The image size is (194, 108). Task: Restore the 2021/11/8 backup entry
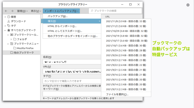[126, 21]
